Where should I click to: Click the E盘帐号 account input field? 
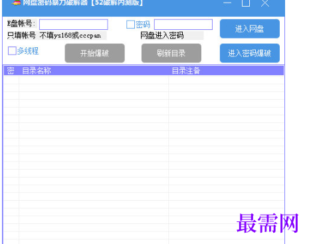click(74, 25)
